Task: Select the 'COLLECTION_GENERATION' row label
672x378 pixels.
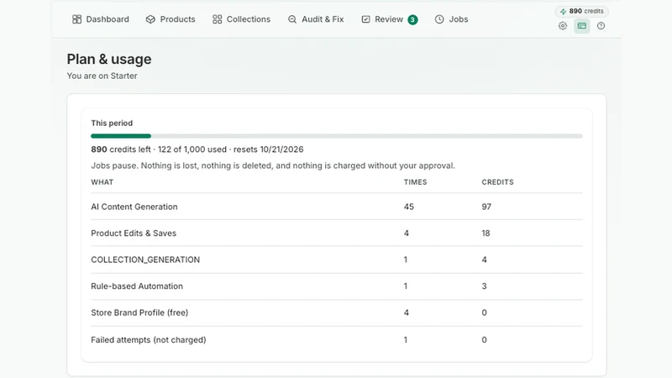Action: (x=145, y=260)
